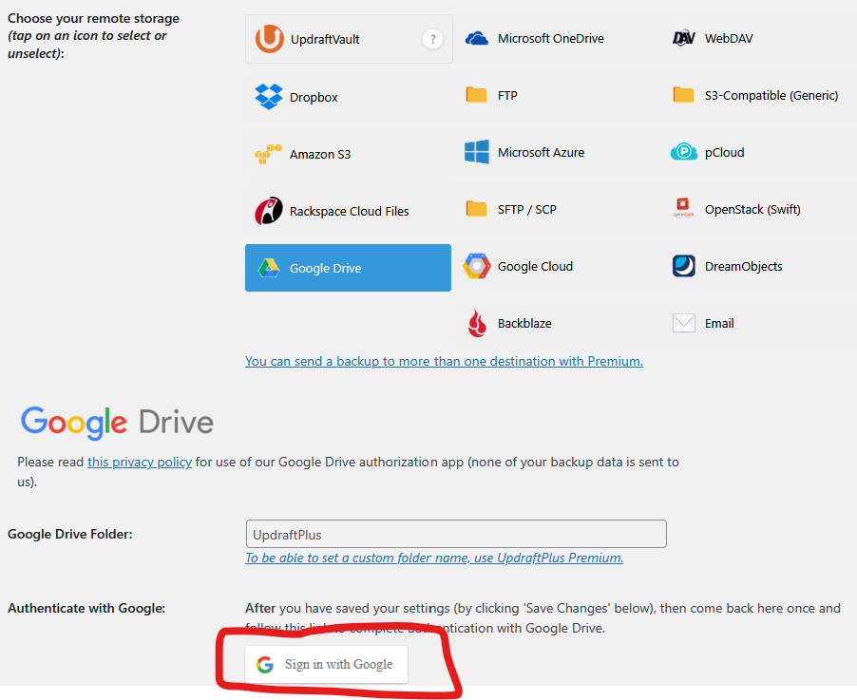Click the UpdraftVault question mark help icon
Screen dimensions: 857x700
click(432, 39)
